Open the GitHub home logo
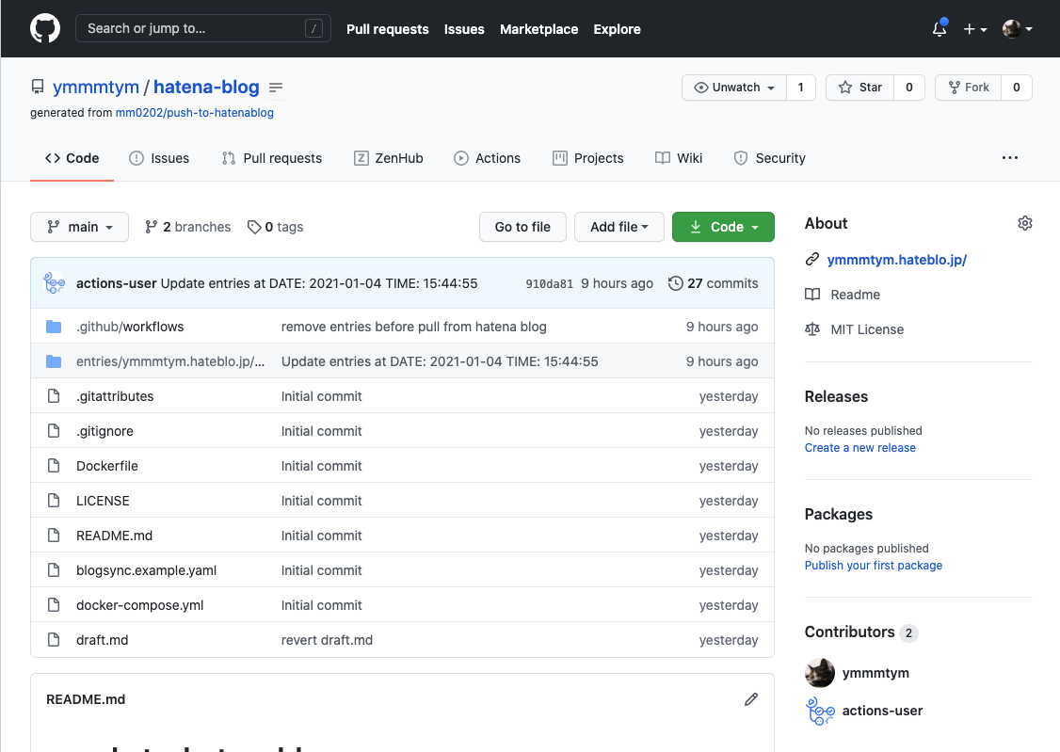The width and height of the screenshot is (1060, 752). click(45, 28)
